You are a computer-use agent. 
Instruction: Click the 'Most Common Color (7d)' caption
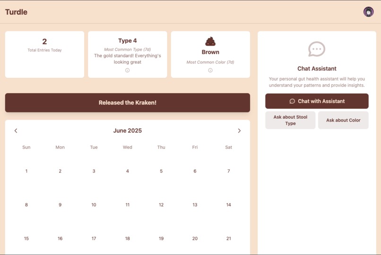pos(210,62)
